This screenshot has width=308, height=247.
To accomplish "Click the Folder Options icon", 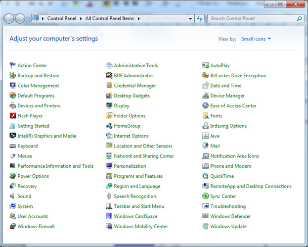I will point(109,115).
